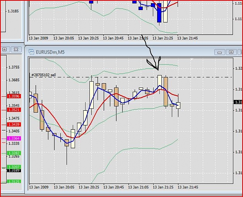This screenshot has width=243, height=197.
Task: Click 13 Jan 2009 in EURUSDm,M5 time axis
Action: 39,187
